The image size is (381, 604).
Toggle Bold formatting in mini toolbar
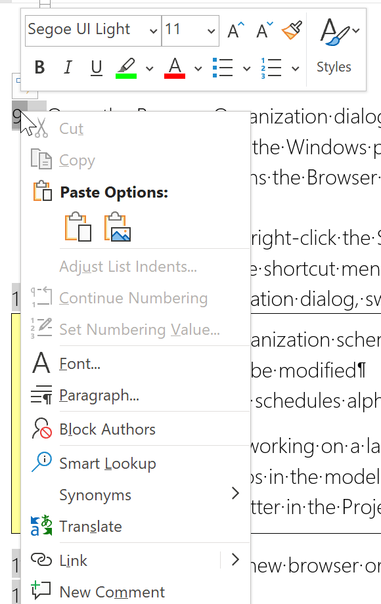point(39,68)
